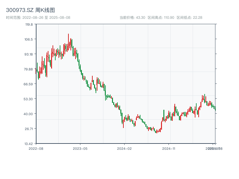
Task: Click the 2023-05 x-axis date label
Action: [80, 148]
